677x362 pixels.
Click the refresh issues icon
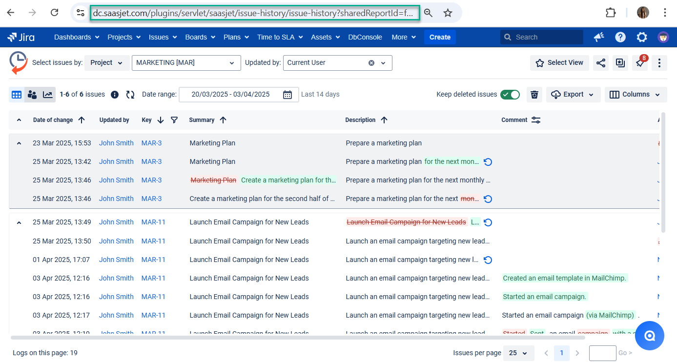point(130,95)
